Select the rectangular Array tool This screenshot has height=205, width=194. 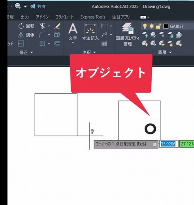[x=42, y=43]
